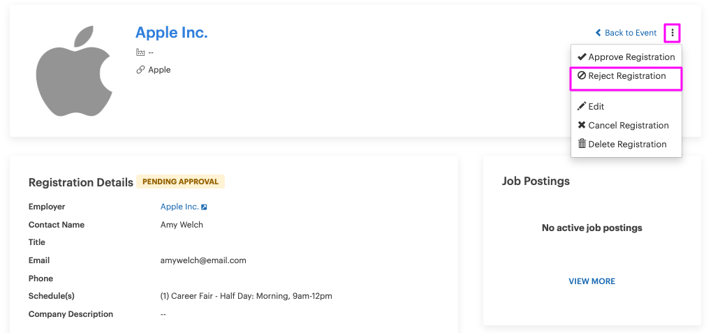Click the X icon beside Cancel Registration
The image size is (720, 333).
click(x=582, y=125)
